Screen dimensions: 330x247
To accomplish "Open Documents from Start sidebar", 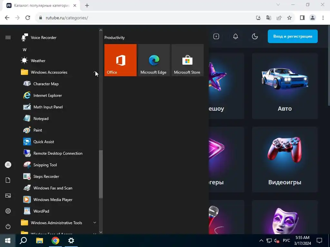I will 8,180.
